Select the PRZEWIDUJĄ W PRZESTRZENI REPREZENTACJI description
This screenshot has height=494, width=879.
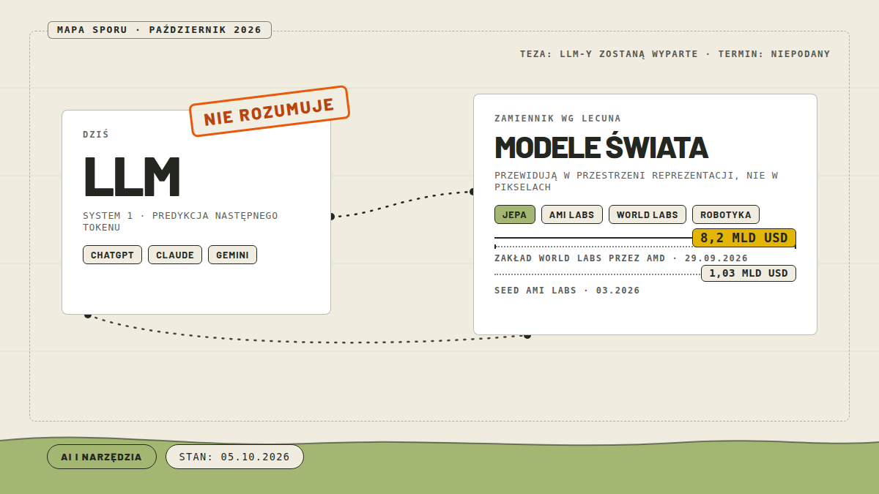click(636, 181)
